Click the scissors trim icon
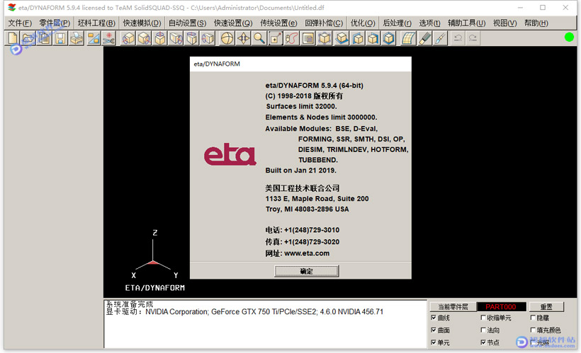581x353 pixels. (x=109, y=38)
